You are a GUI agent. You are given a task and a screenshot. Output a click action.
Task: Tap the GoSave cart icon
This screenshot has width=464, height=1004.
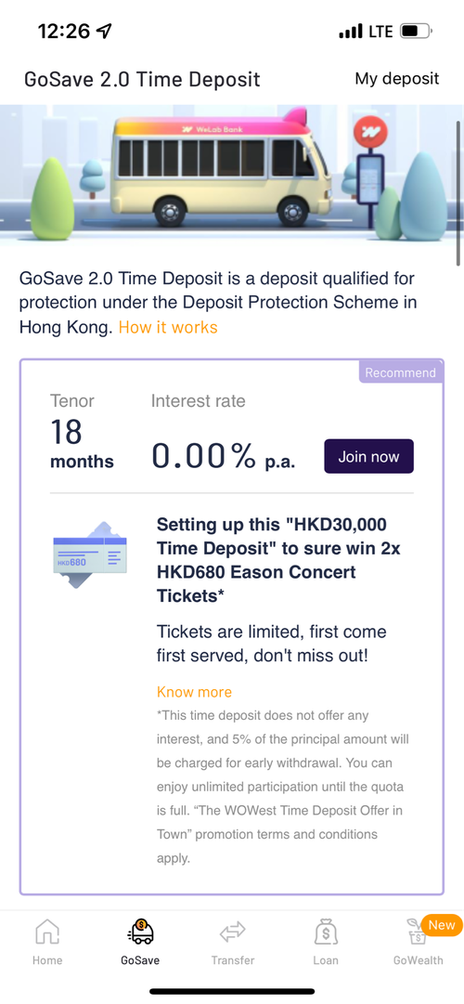[140, 932]
